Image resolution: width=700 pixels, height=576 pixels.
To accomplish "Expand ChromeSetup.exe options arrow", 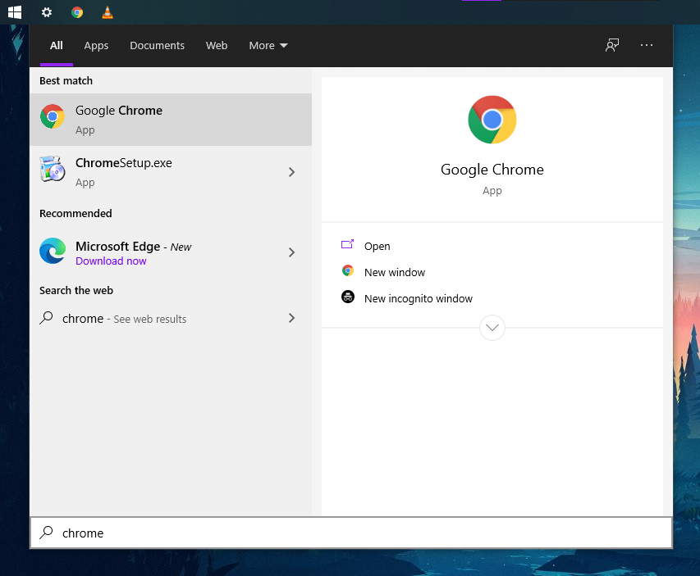I will [291, 172].
